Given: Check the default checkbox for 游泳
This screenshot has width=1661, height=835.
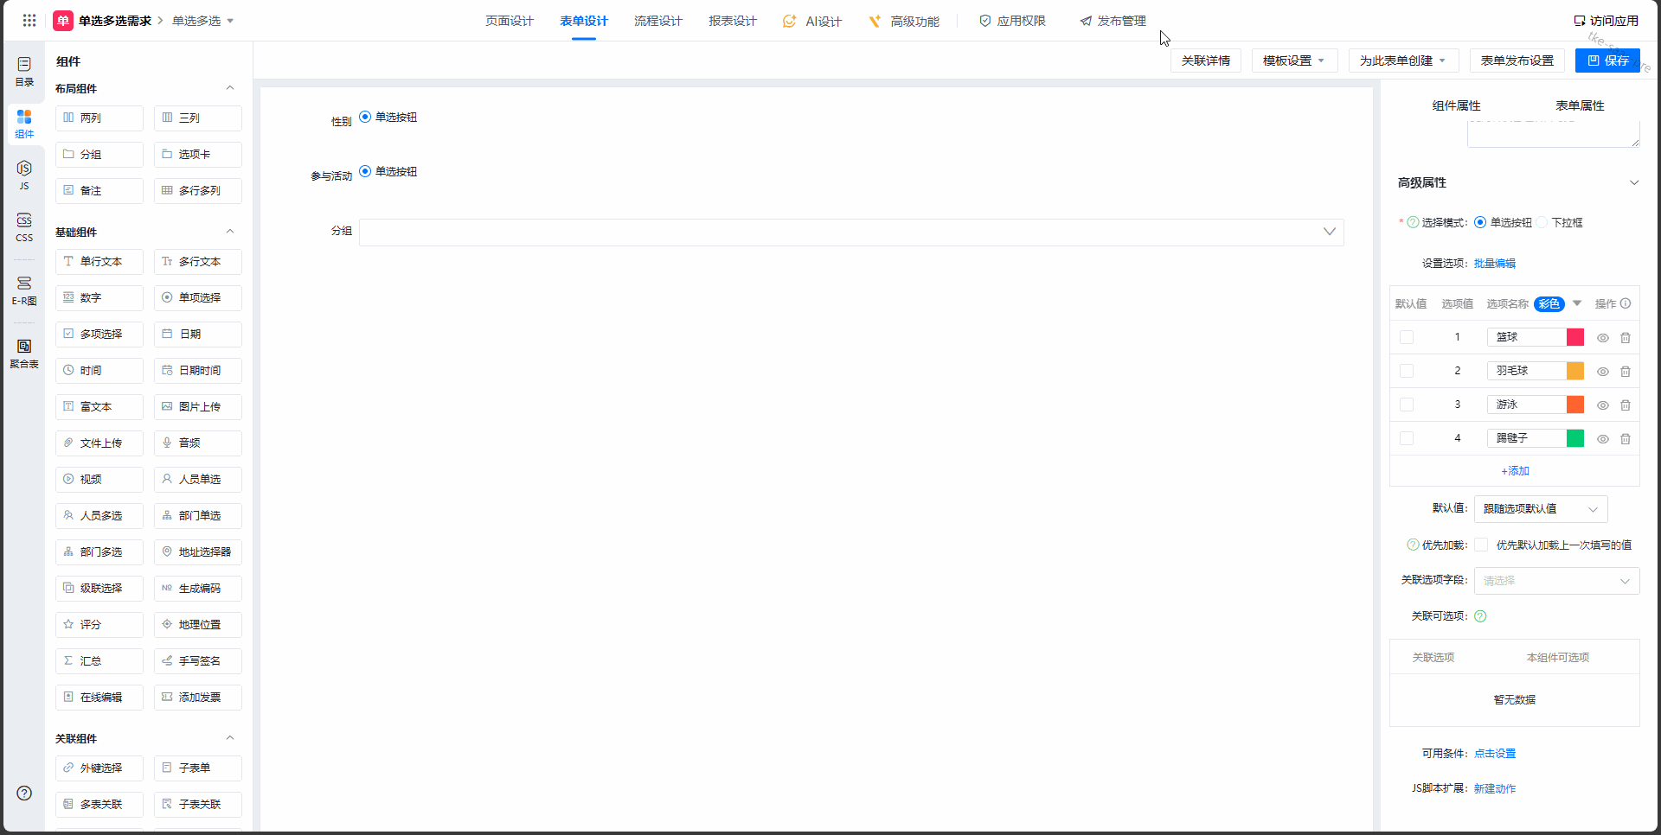Looking at the screenshot, I should [1407, 405].
